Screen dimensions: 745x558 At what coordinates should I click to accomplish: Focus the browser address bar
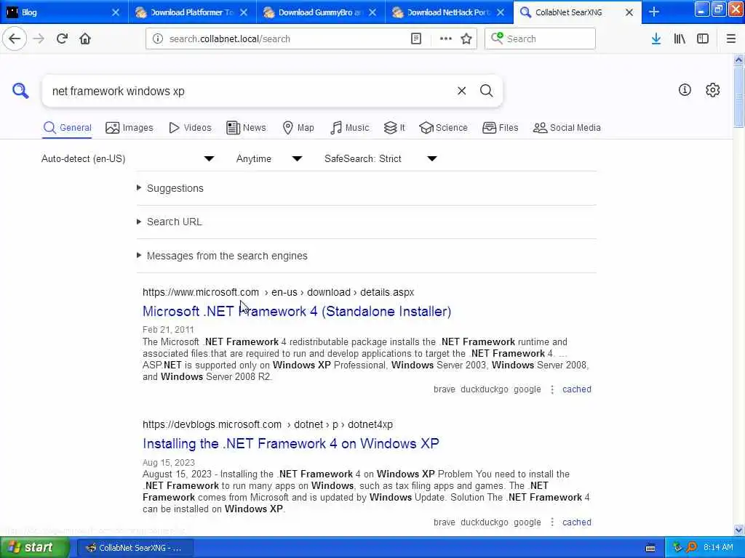(x=285, y=39)
